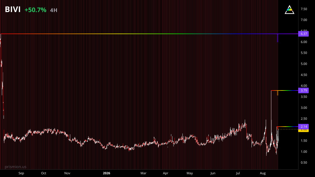315x177 pixels.
Task: Click the Jun date axis label
Action: click(x=213, y=173)
